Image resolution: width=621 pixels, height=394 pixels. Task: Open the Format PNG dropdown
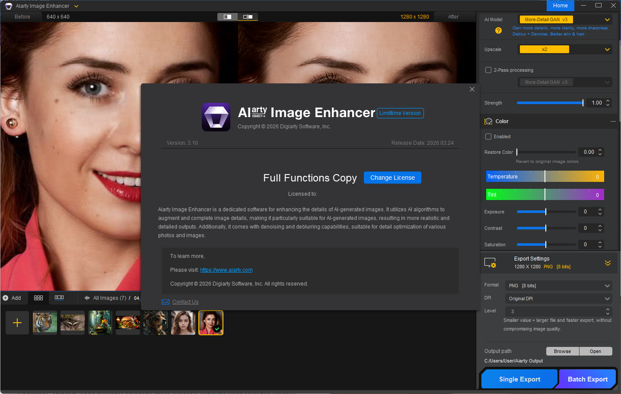559,286
